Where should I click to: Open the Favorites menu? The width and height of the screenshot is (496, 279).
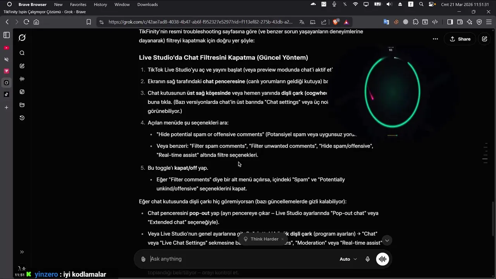78,4
